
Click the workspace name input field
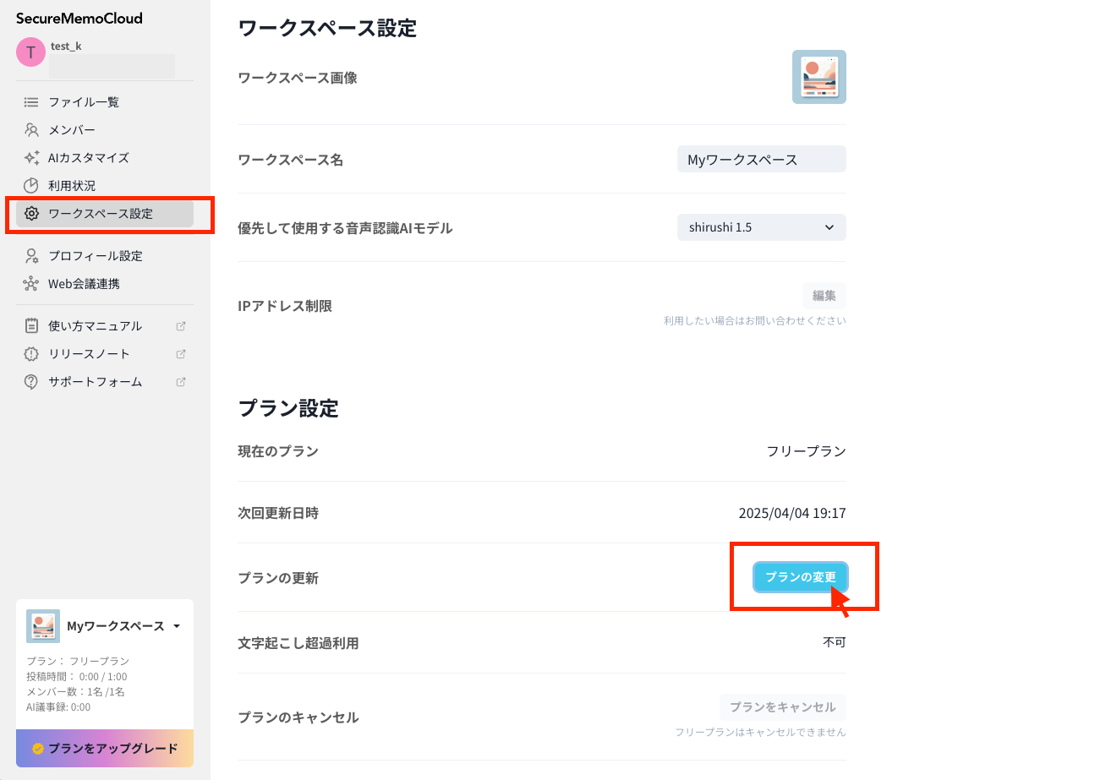[761, 160]
